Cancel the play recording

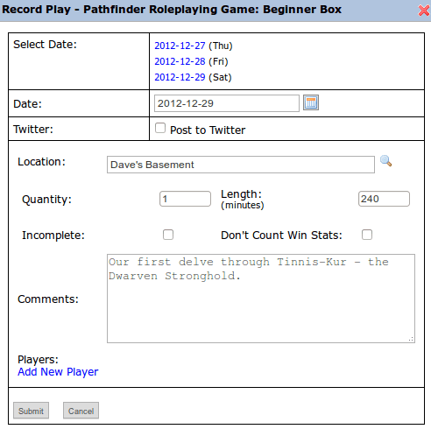81,411
